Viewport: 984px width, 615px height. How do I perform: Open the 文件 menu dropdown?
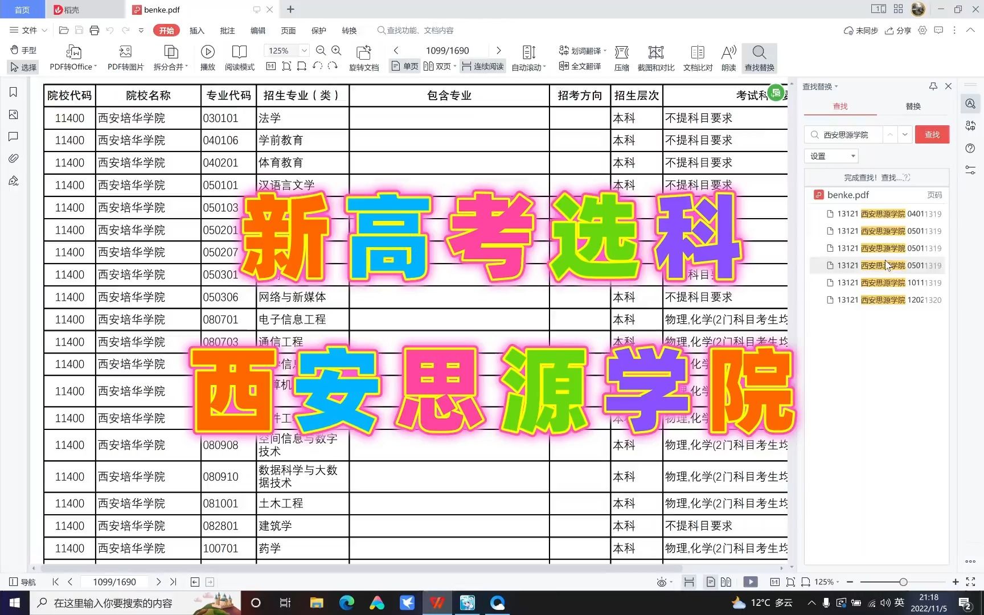coord(28,30)
